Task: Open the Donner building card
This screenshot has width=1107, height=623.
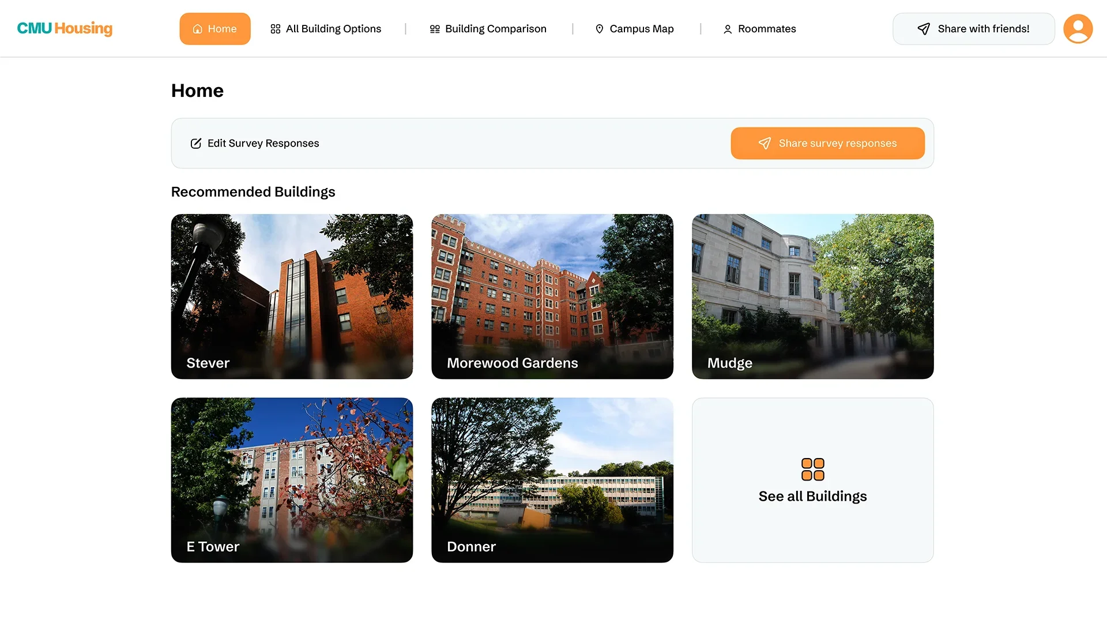Action: coord(552,480)
